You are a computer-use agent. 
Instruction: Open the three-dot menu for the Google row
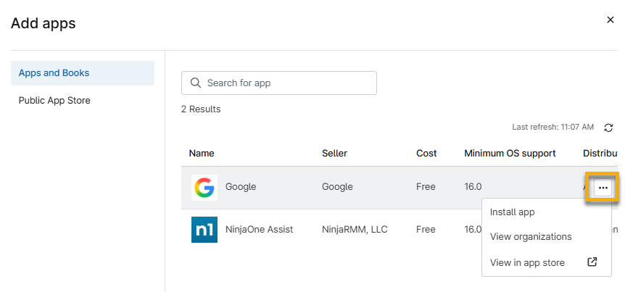[x=603, y=188]
